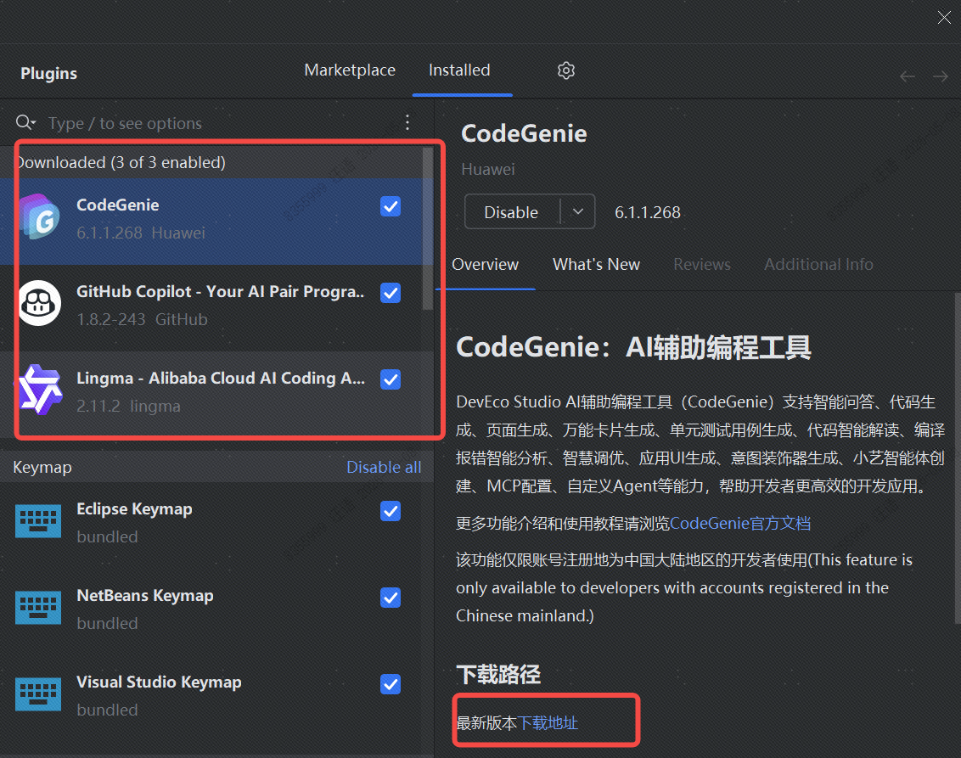Expand the Disable button dropdown arrow

click(578, 211)
